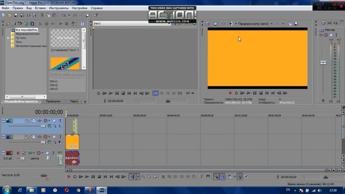This screenshot has height=194, width=345.
Task: Open the Инструменты menu
Action: 59,8
